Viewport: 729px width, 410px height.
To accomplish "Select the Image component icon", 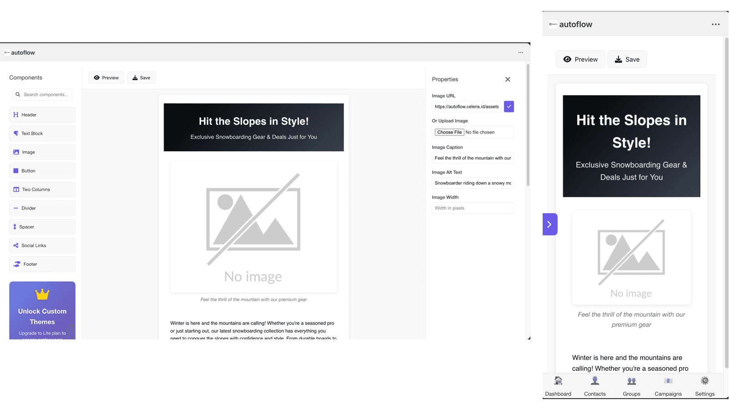I will pyautogui.click(x=16, y=152).
